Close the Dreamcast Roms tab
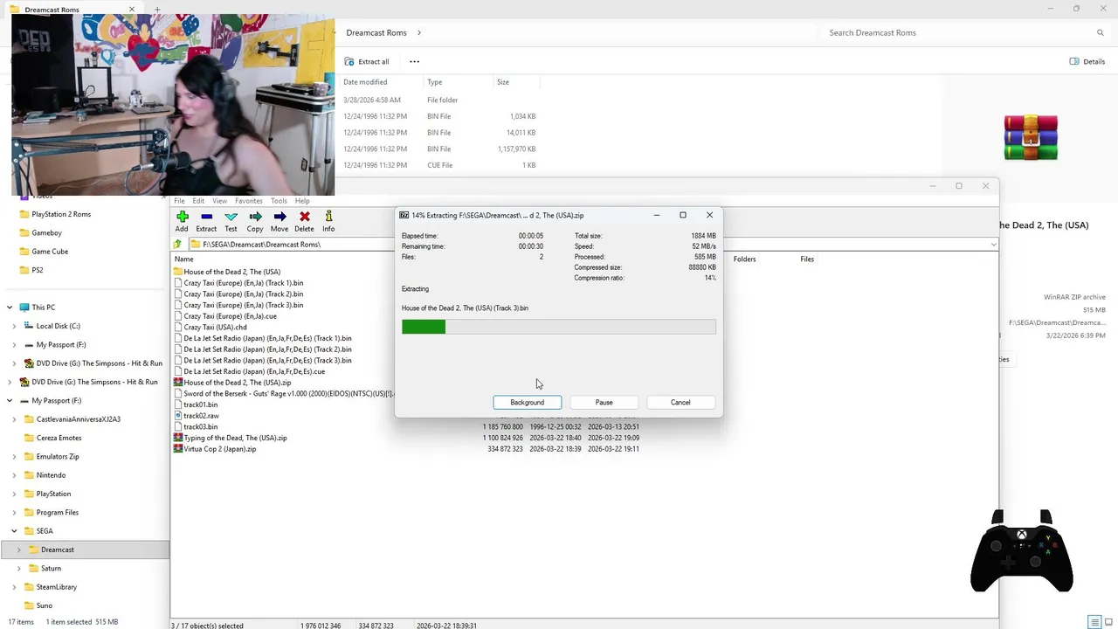 pyautogui.click(x=133, y=10)
